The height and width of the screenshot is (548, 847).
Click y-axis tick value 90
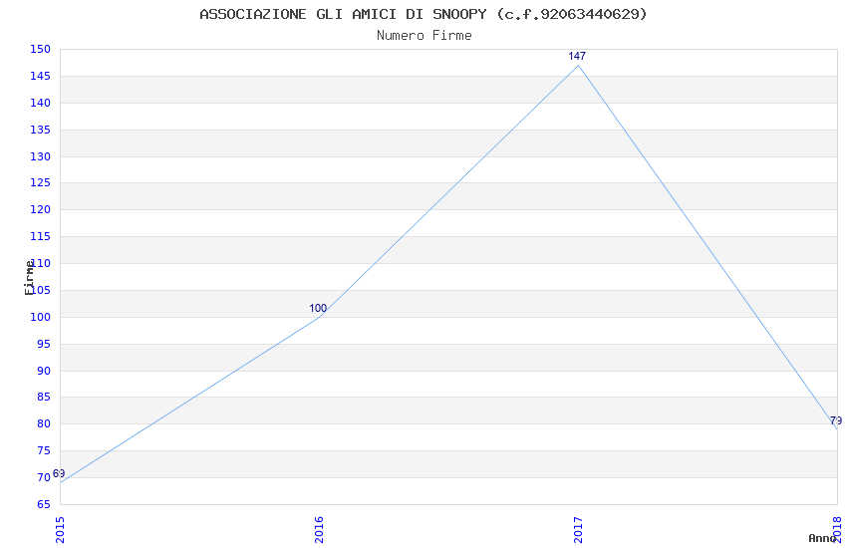point(44,371)
